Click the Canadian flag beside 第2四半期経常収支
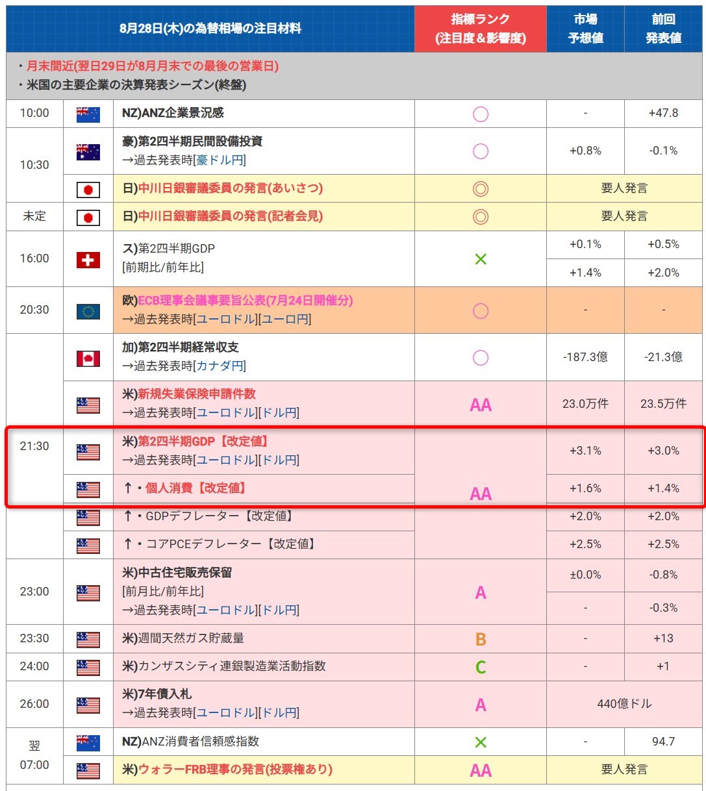Viewport: 706px width, 791px height. point(88,358)
